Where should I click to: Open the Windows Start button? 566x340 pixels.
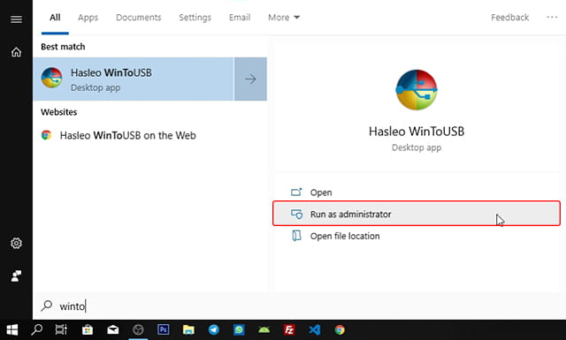point(11,329)
